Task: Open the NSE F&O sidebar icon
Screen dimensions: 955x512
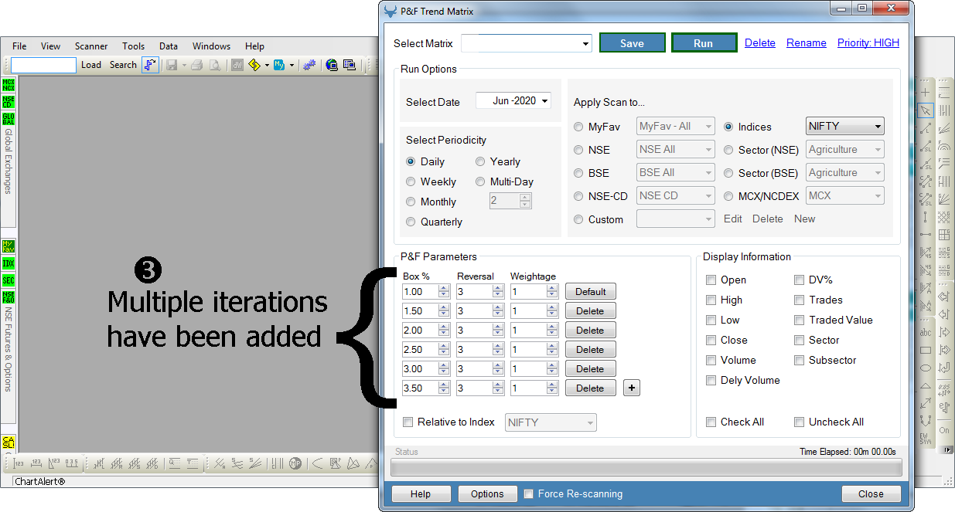Action: pyautogui.click(x=9, y=297)
